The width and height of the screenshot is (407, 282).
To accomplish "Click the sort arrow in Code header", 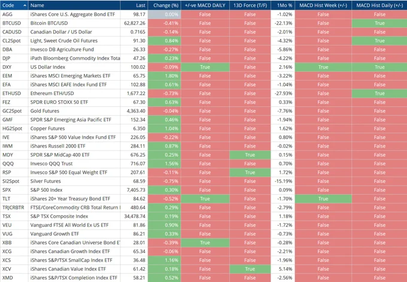I will 25,5.
